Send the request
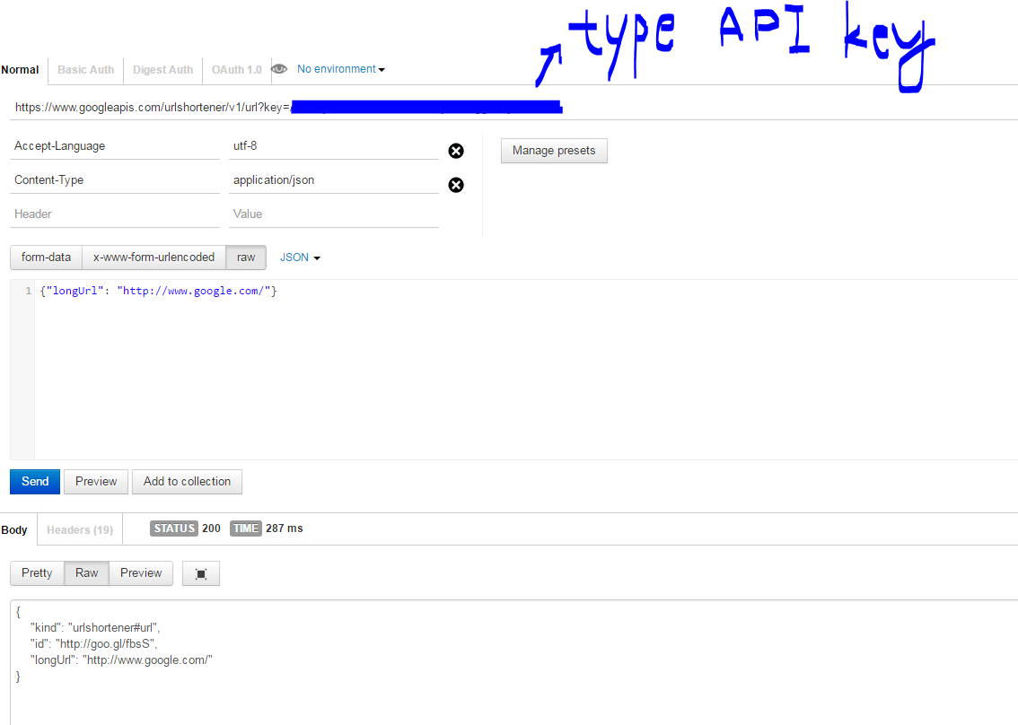Viewport: 1018px width, 725px height. (35, 482)
